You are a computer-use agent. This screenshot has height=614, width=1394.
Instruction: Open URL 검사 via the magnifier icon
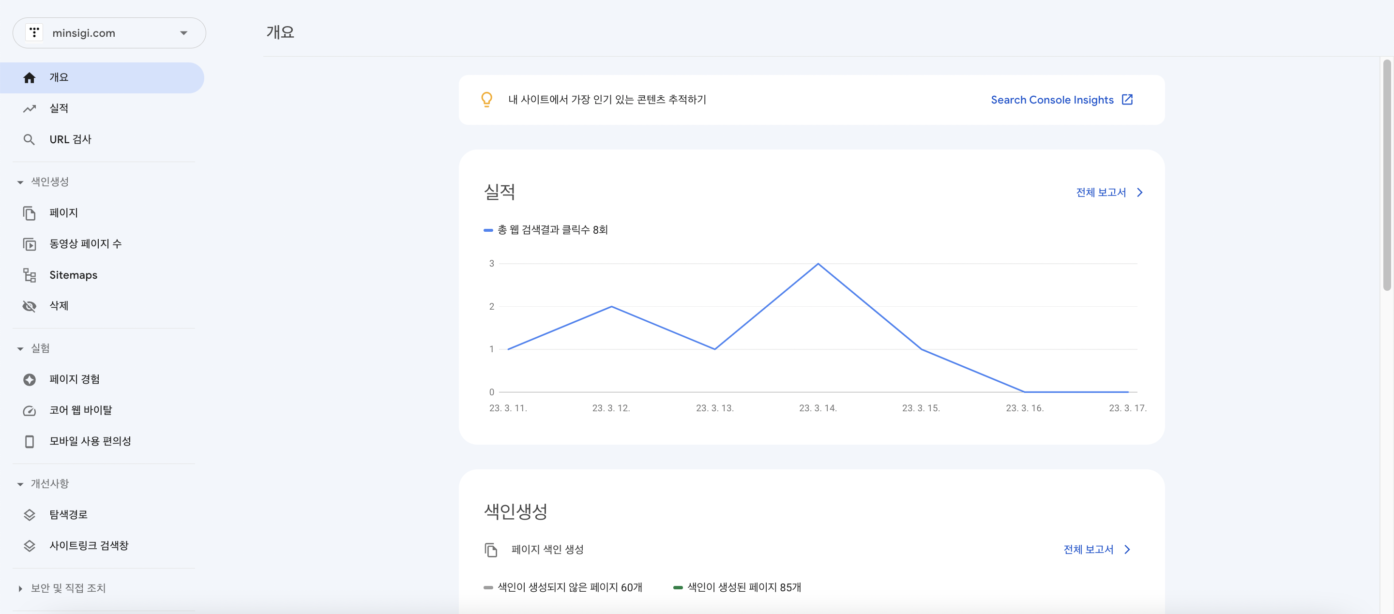29,139
